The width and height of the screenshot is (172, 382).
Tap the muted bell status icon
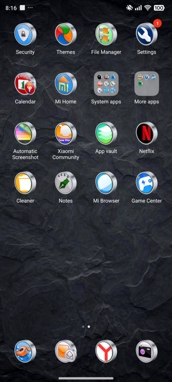(x=130, y=8)
